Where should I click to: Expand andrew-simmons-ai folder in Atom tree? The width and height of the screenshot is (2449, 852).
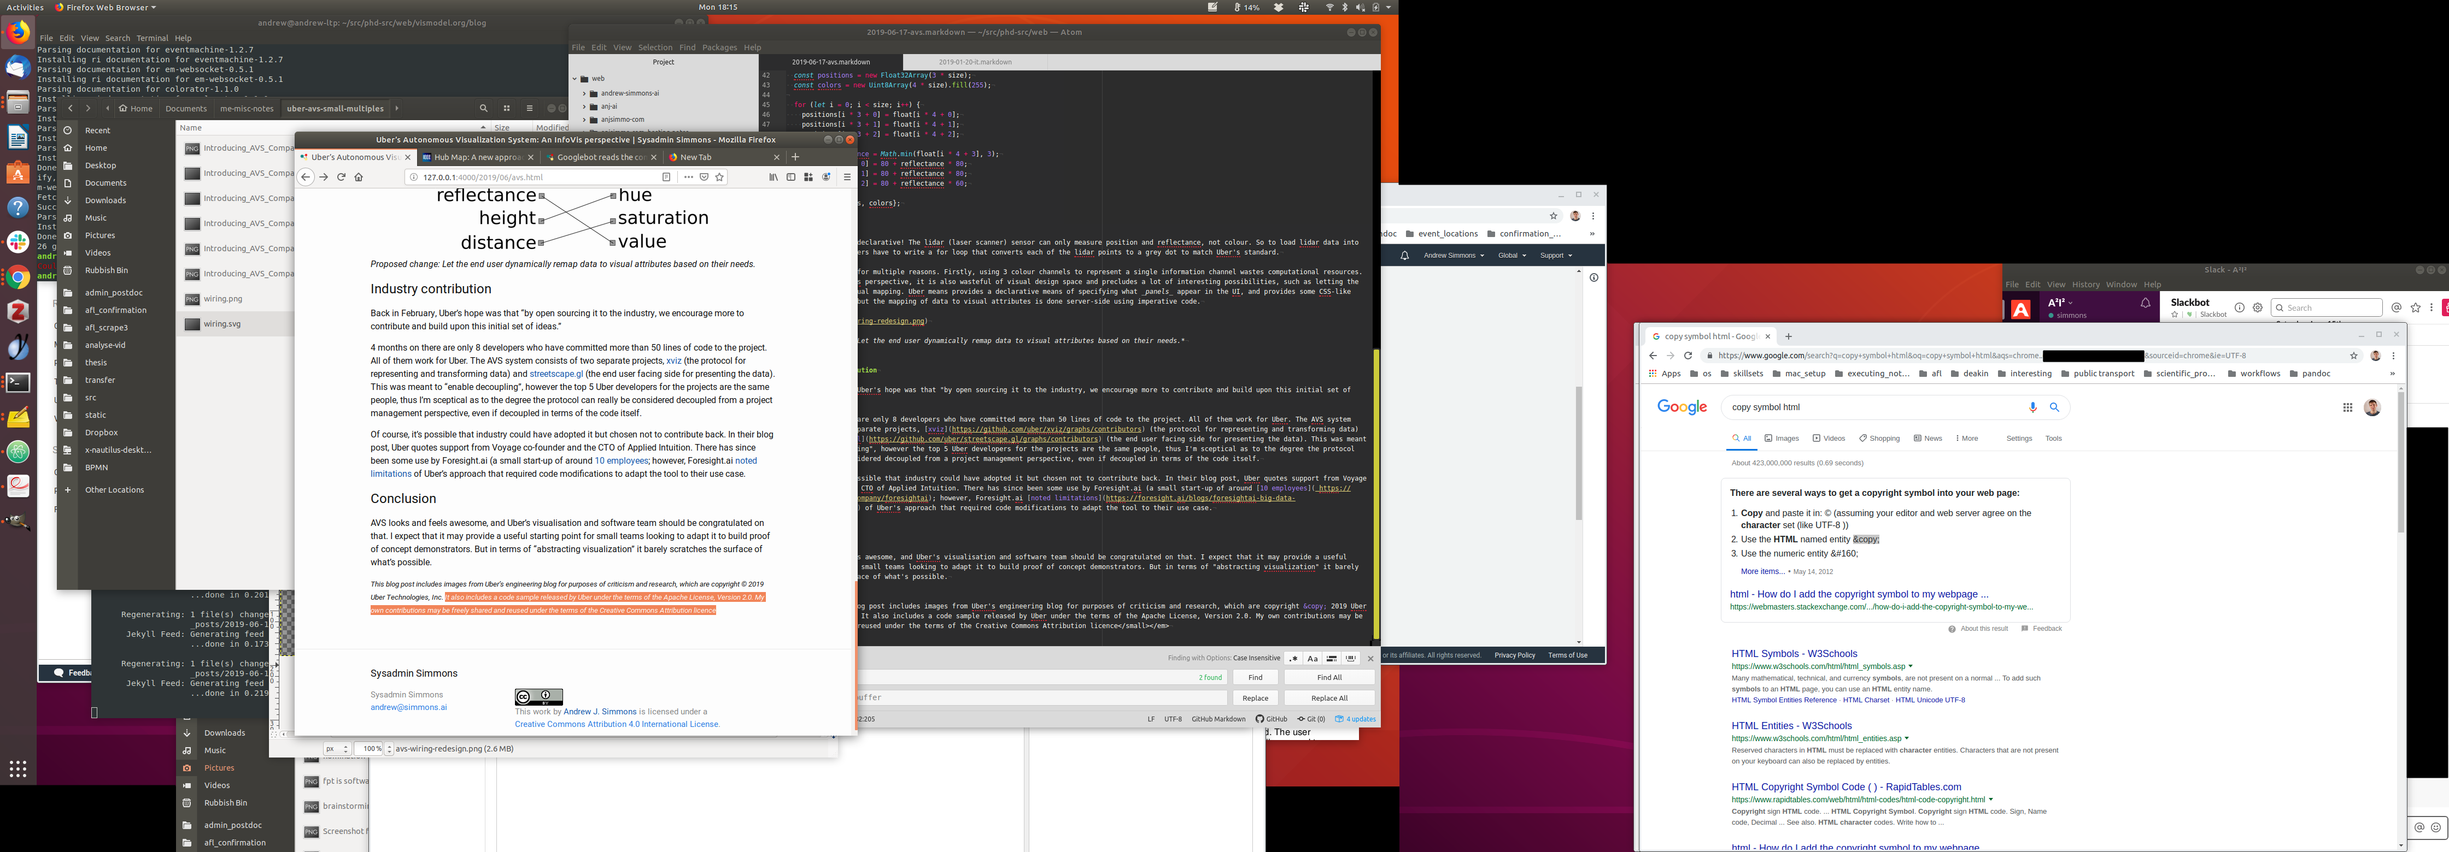[585, 93]
